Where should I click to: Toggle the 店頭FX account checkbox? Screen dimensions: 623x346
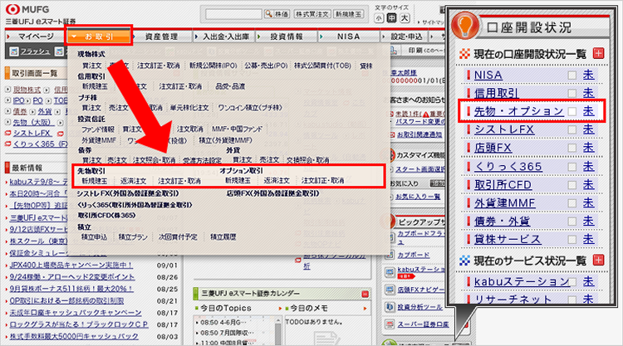coord(571,147)
